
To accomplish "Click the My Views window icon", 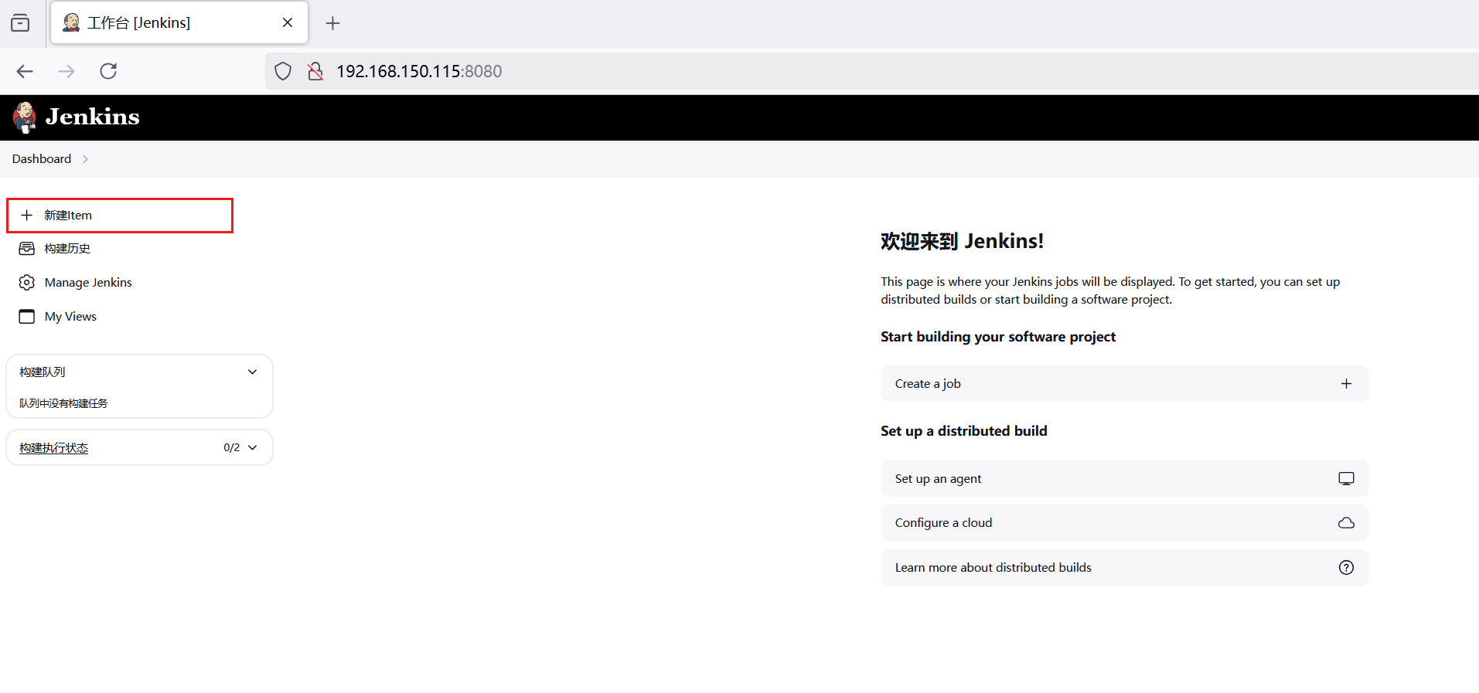I will point(27,317).
